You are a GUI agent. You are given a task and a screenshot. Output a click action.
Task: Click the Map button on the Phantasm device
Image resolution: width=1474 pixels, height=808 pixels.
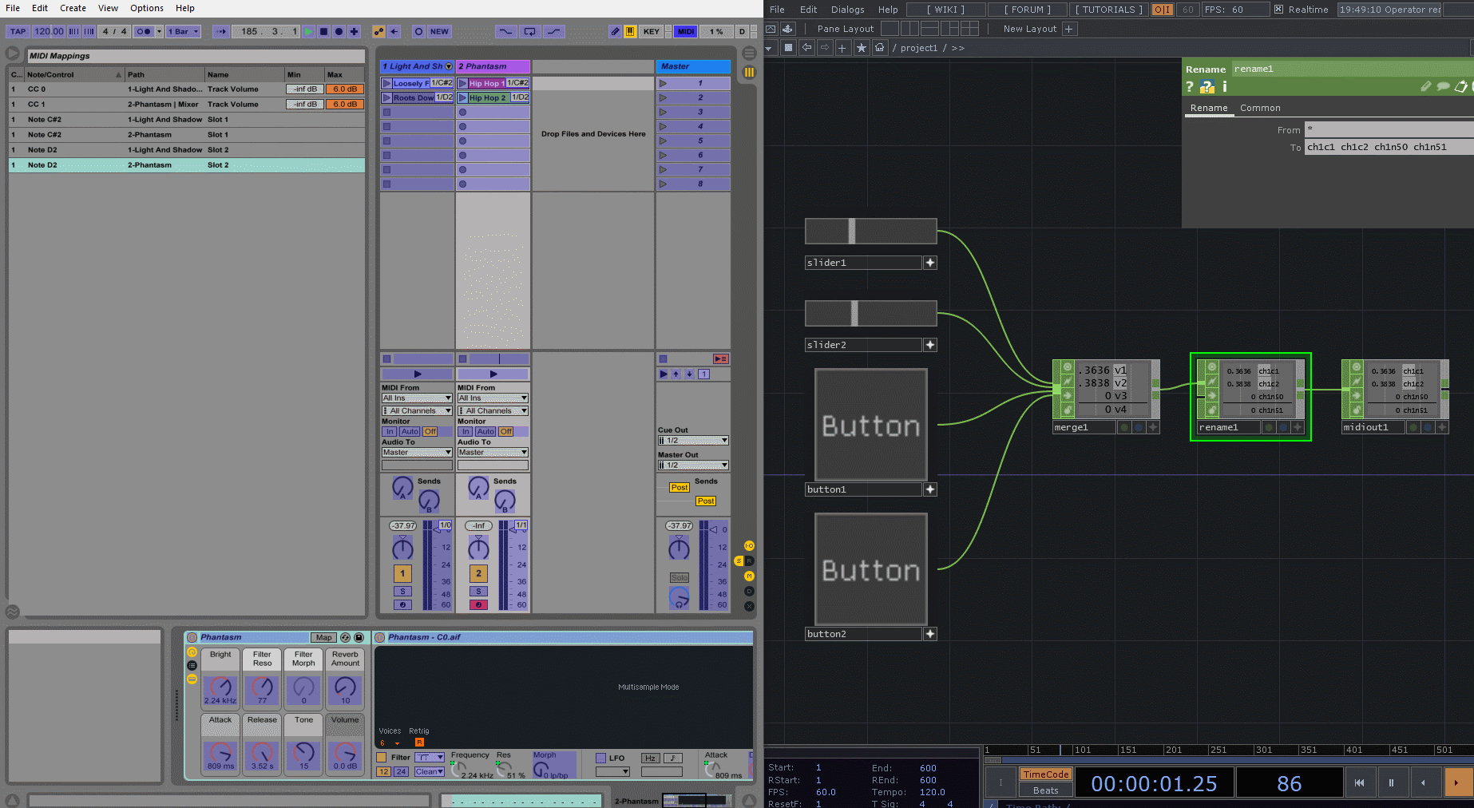[323, 637]
